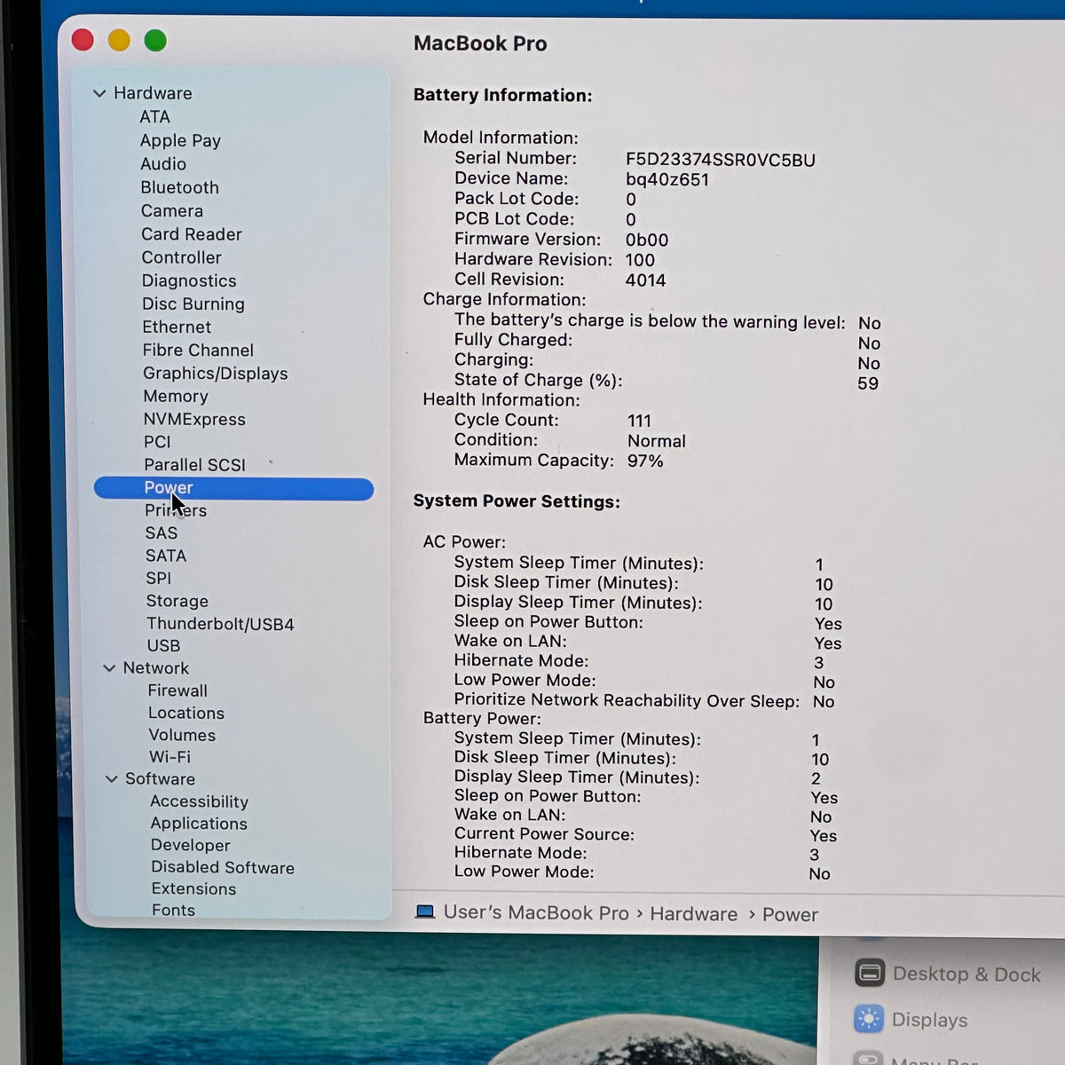1065x1065 pixels.
Task: Click the MacBook Pro window title
Action: 480,43
